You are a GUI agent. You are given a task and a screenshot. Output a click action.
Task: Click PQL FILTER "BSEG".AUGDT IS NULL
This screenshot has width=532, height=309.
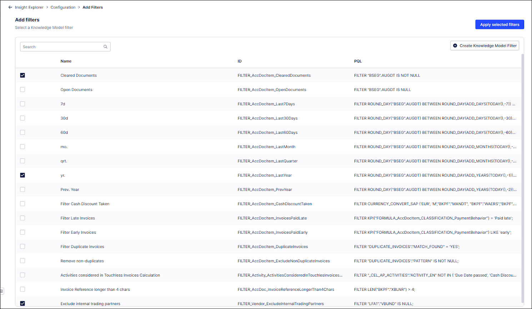point(382,90)
